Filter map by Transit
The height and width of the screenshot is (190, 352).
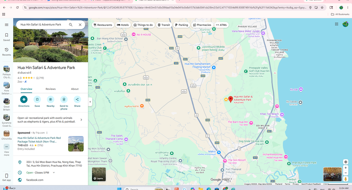coord(164,25)
